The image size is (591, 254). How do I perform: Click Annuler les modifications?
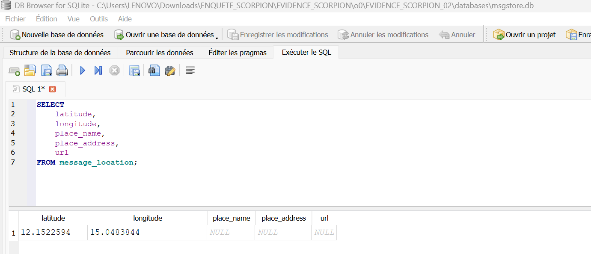click(383, 35)
